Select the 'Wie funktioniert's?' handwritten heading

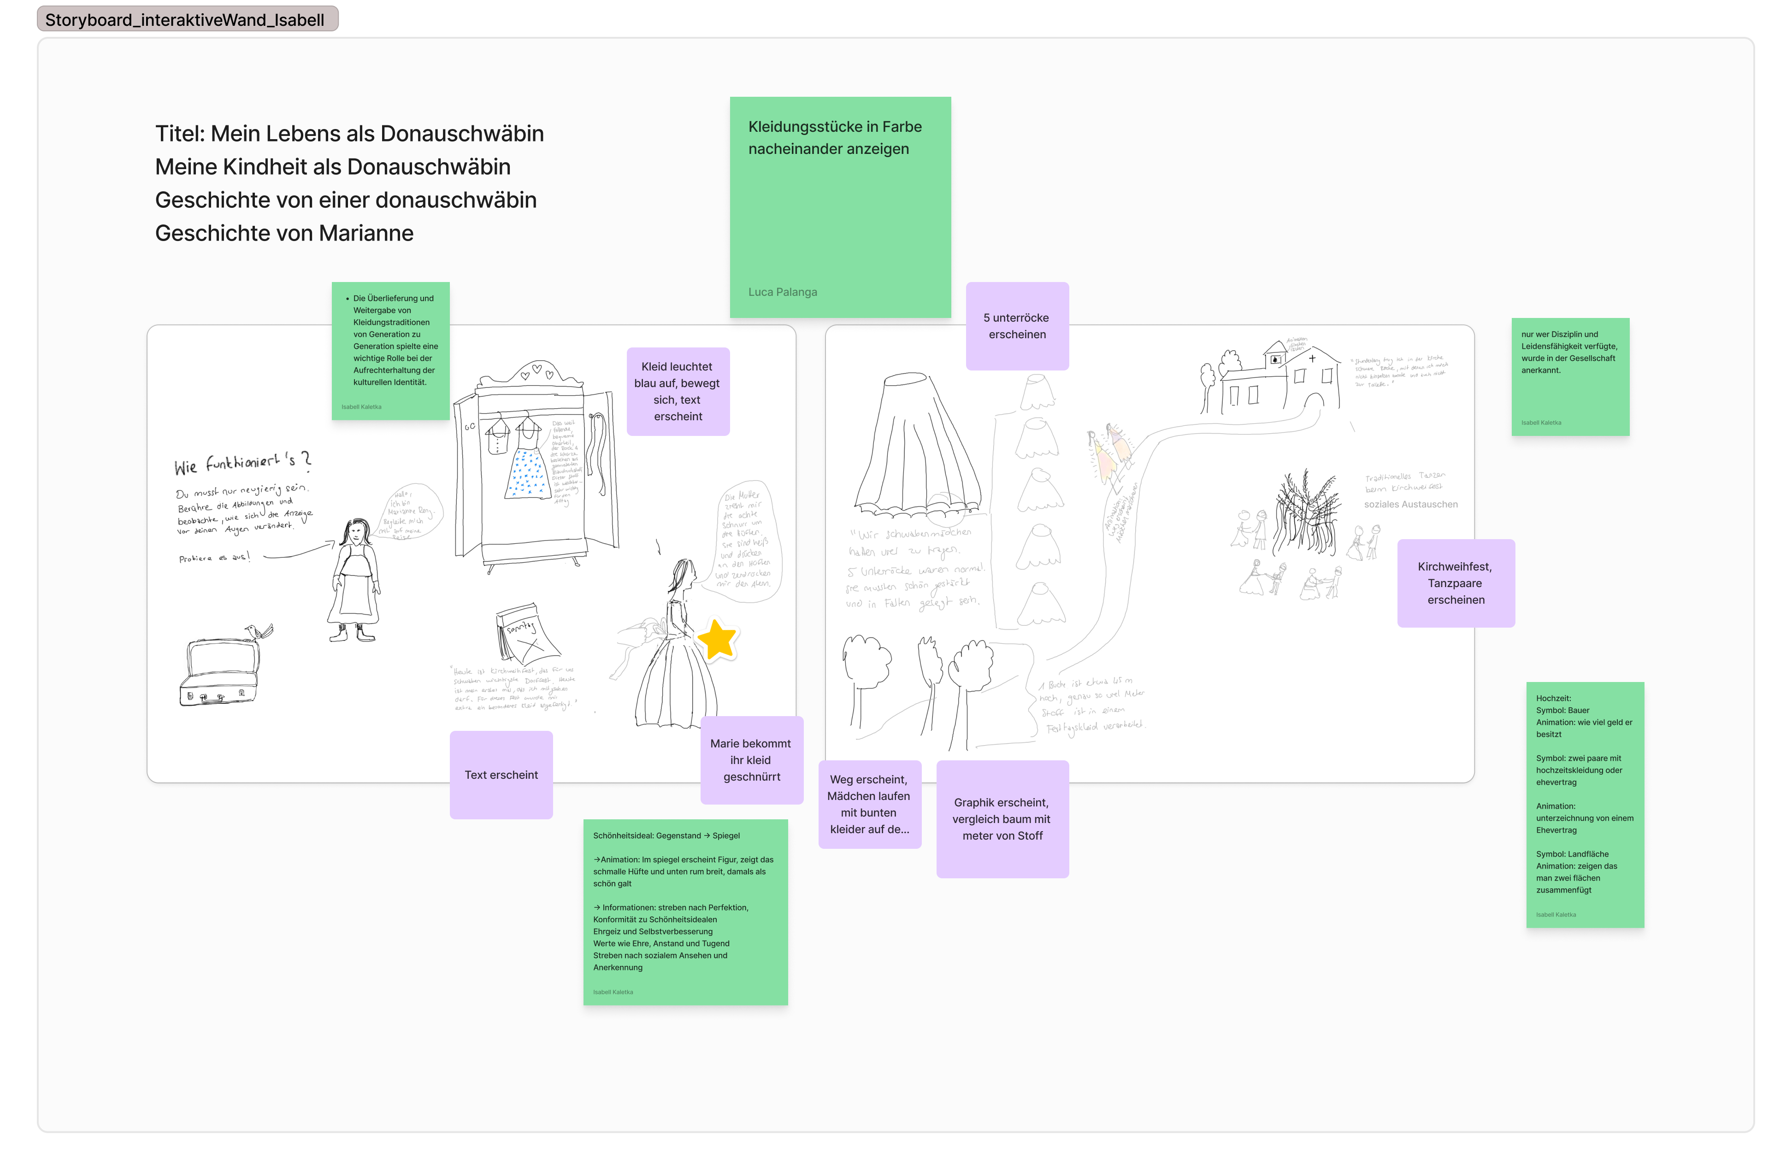(x=242, y=462)
